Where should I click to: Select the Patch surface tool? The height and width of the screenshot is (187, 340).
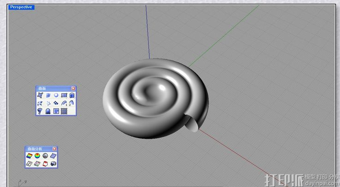[x=56, y=103]
